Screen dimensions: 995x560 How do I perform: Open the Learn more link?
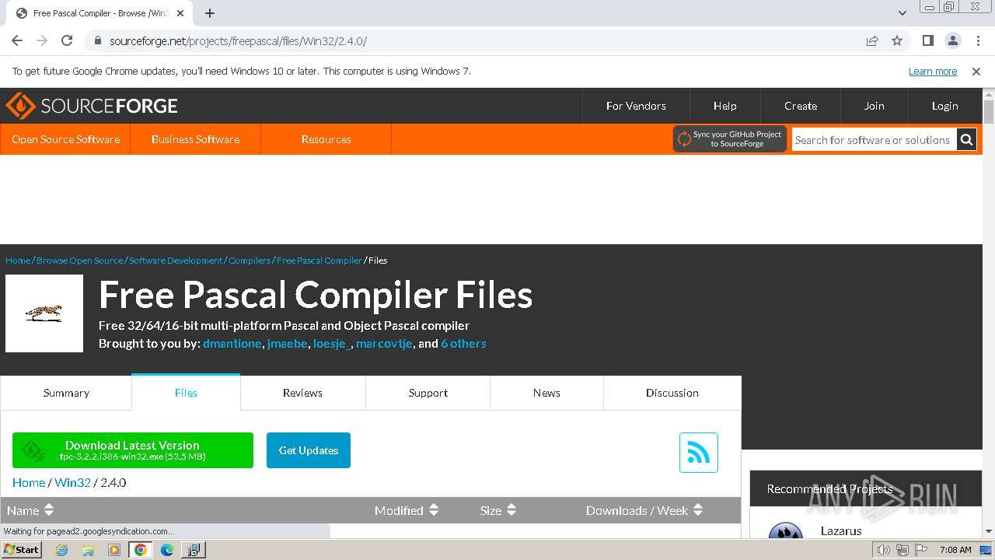pos(933,71)
